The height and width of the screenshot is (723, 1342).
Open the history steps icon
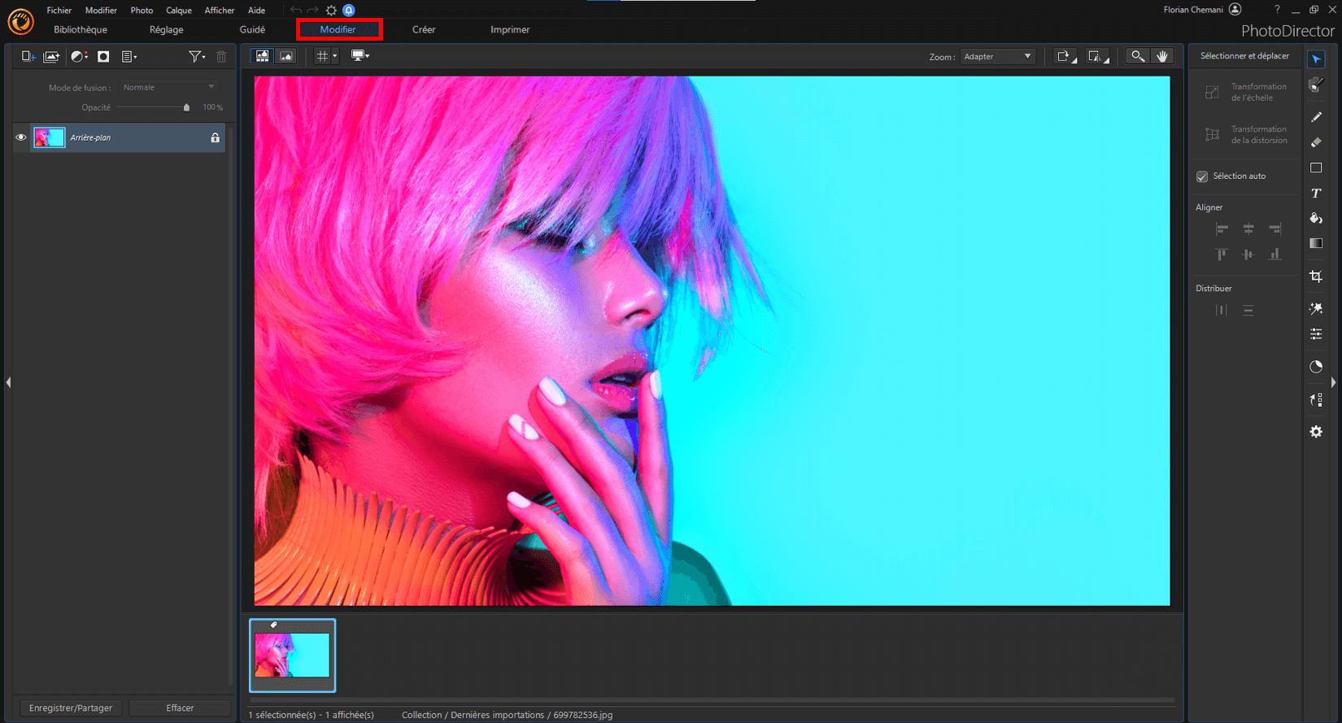click(x=1316, y=399)
